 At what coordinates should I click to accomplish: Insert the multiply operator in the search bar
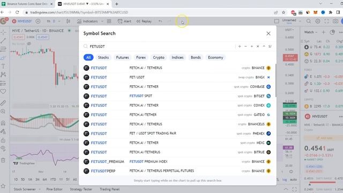(x=258, y=47)
